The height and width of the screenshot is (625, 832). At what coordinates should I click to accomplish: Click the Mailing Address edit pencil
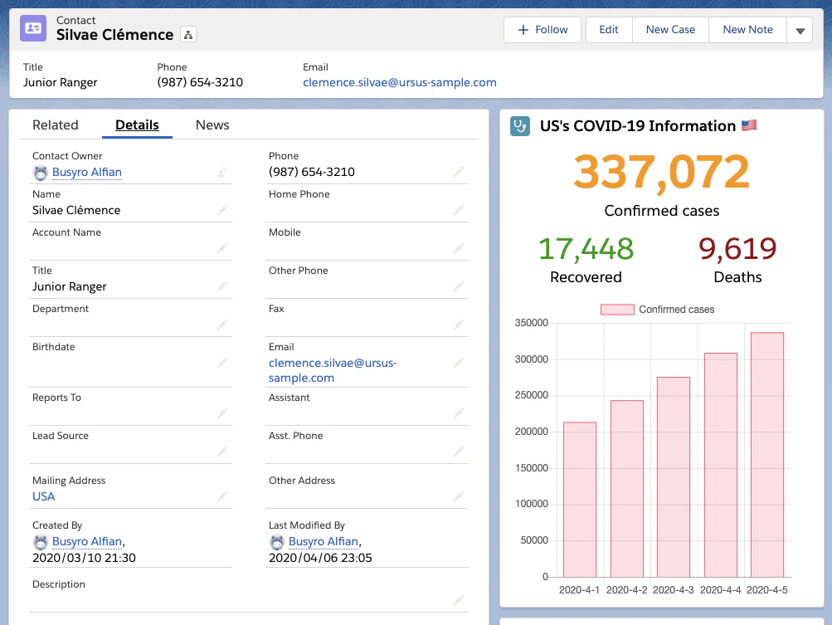[x=222, y=496]
